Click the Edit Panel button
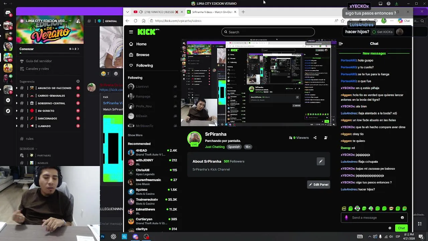This screenshot has height=241, width=428. [319, 184]
